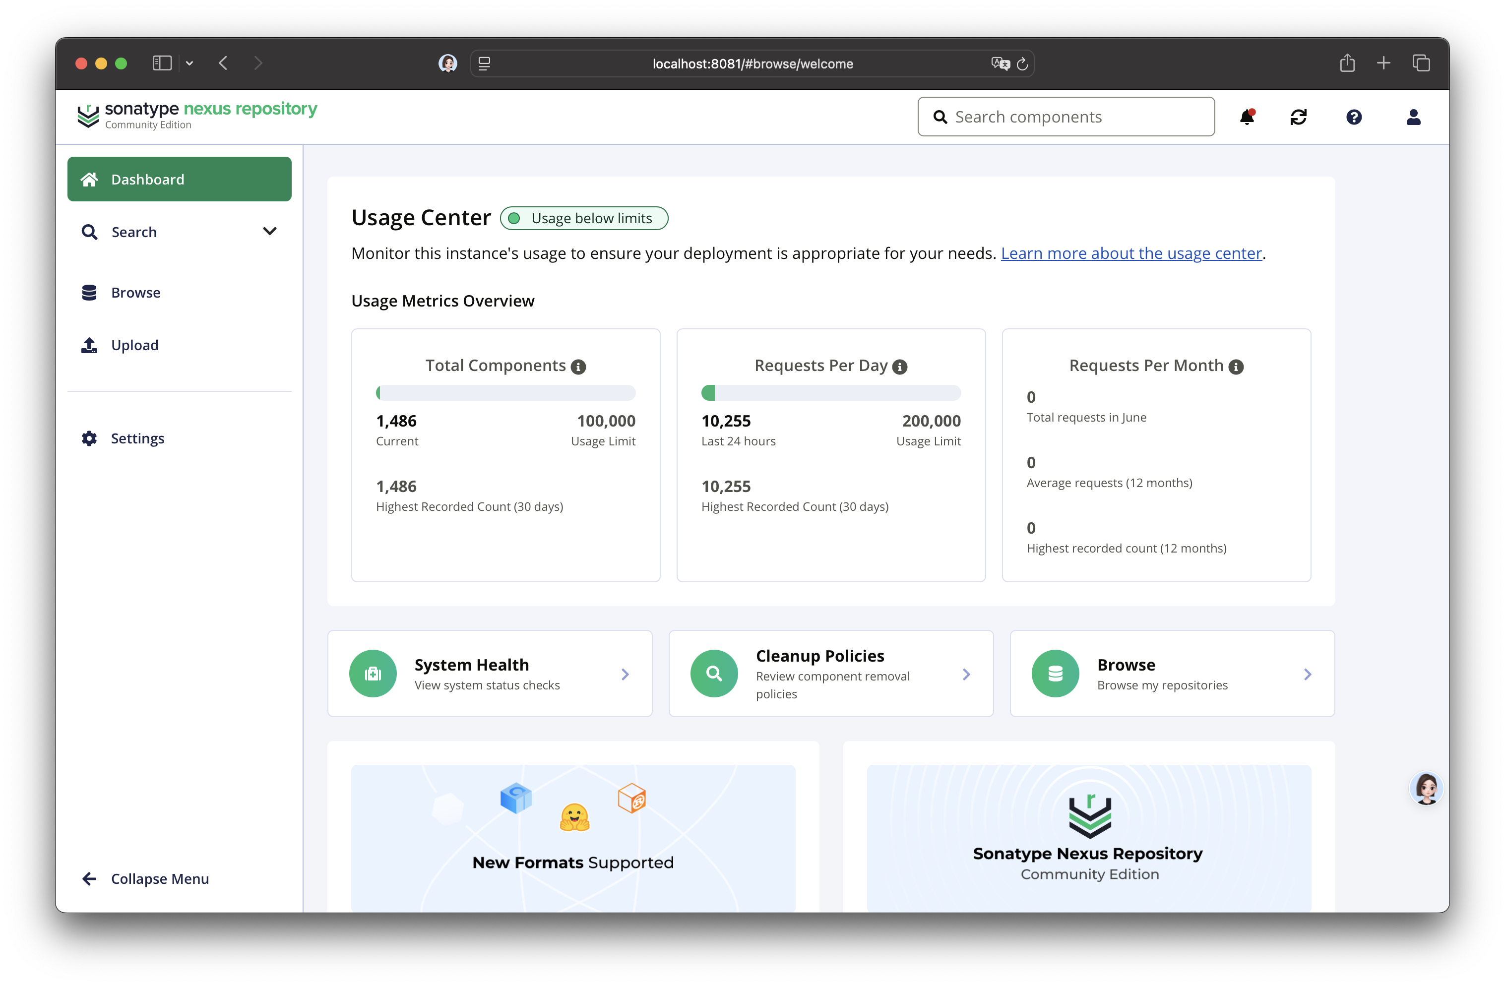Select Dashboard in the sidebar
The height and width of the screenshot is (986, 1505).
[180, 179]
